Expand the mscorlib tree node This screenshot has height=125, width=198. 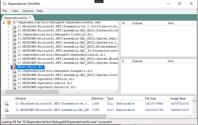[9, 27]
